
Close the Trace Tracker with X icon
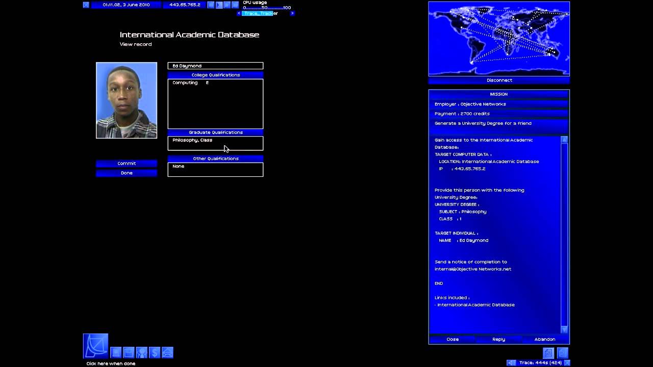567,363
